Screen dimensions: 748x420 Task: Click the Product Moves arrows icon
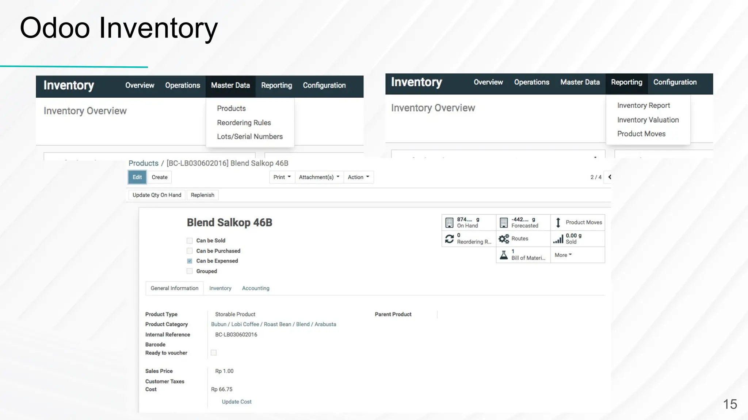[558, 222]
